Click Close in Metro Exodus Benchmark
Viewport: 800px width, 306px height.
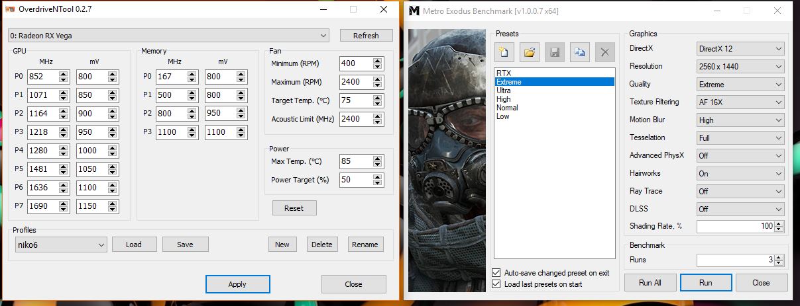coord(761,283)
